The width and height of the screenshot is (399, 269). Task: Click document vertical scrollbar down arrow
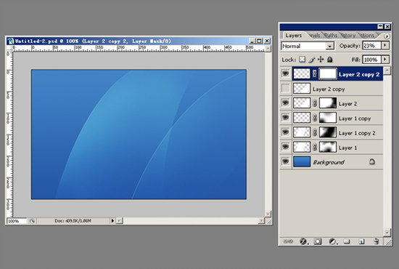(x=268, y=214)
